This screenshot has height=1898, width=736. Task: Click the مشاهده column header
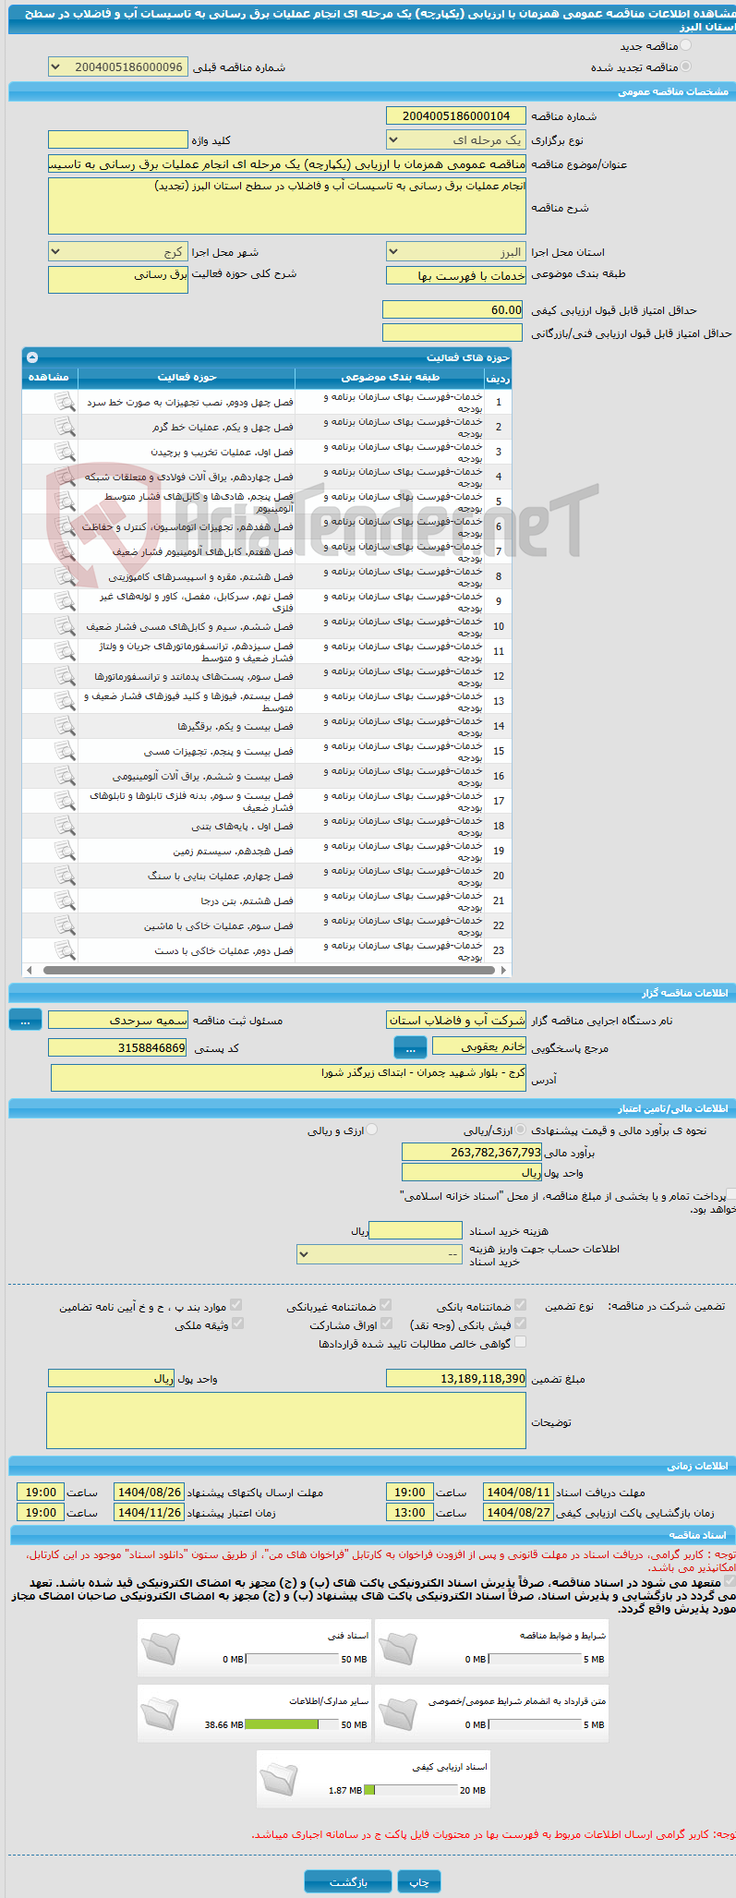50,377
